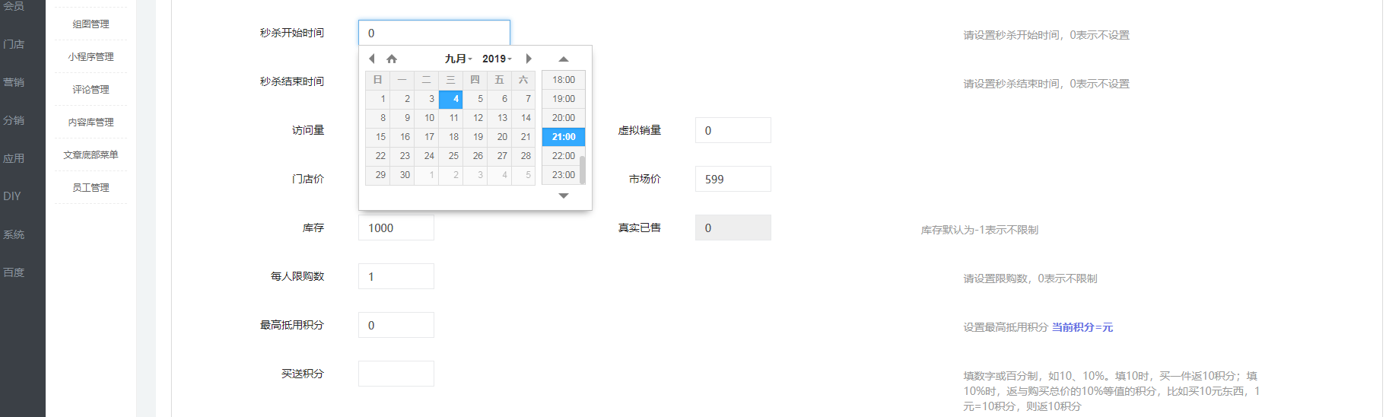Select date 4 in the calendar

click(x=451, y=99)
